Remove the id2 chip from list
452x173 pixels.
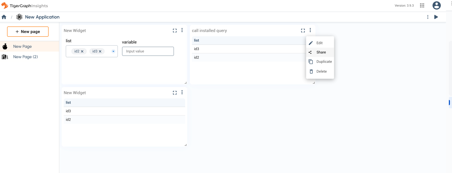82,52
